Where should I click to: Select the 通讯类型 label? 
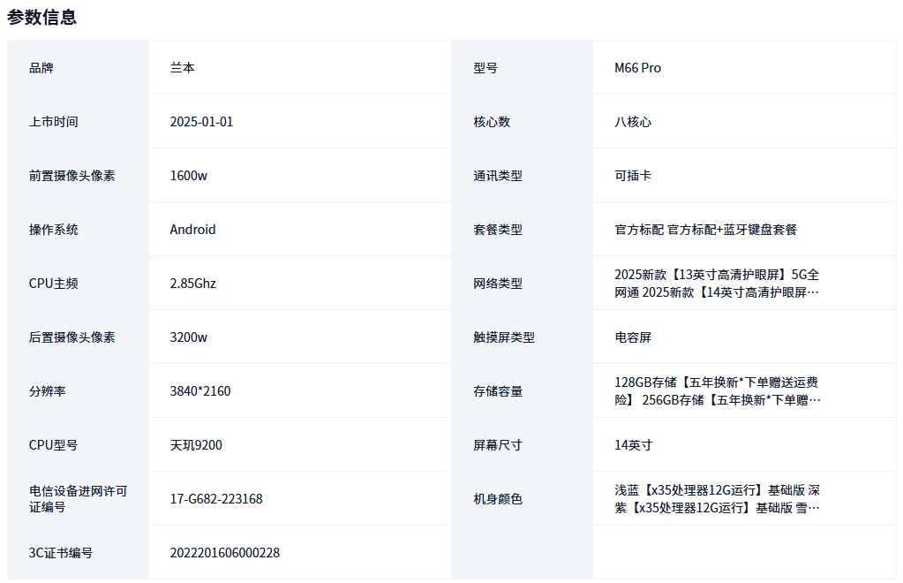coord(498,176)
